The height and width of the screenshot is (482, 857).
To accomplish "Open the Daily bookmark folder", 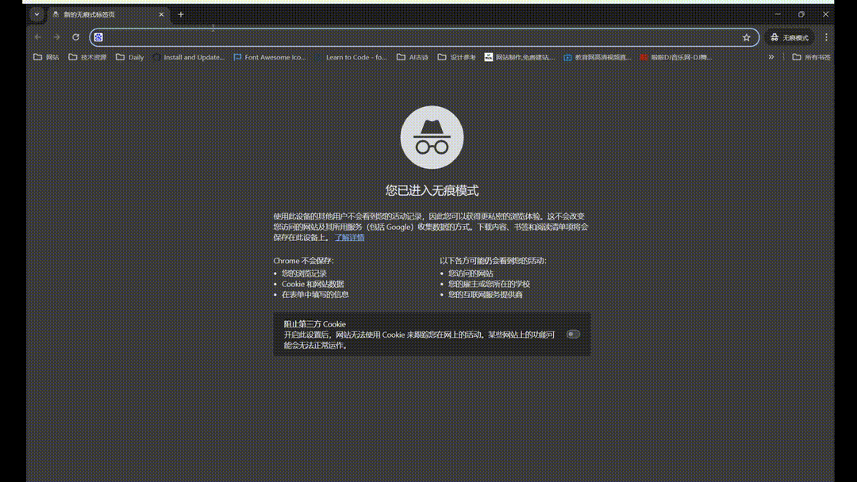I will pyautogui.click(x=130, y=57).
